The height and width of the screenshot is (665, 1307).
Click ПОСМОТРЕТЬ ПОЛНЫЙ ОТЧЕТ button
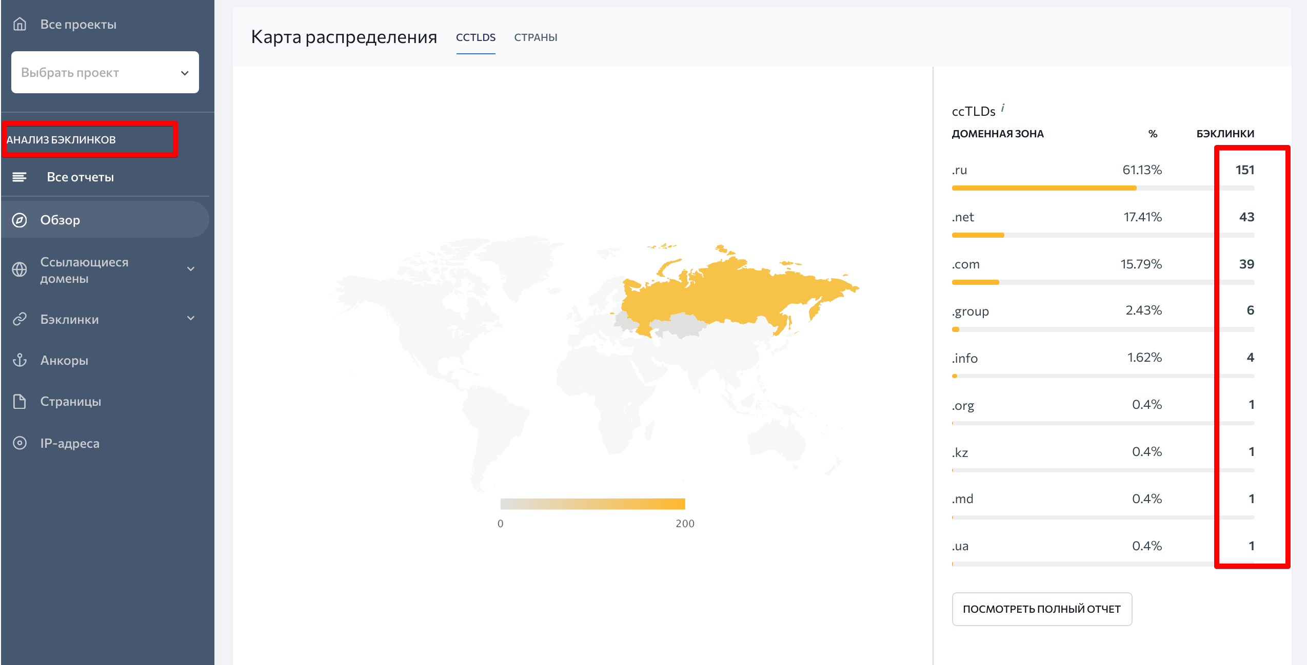(x=1042, y=609)
